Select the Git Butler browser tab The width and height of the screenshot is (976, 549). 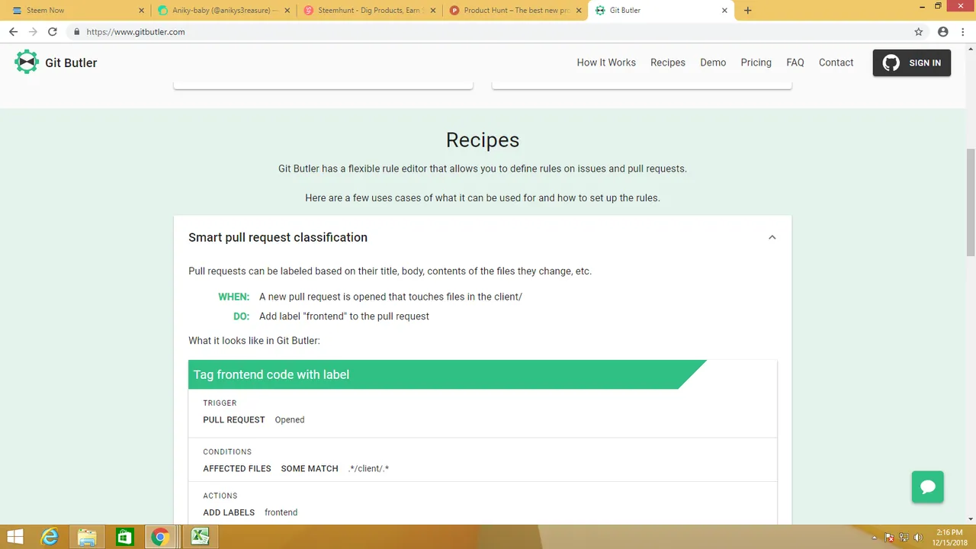tap(660, 11)
